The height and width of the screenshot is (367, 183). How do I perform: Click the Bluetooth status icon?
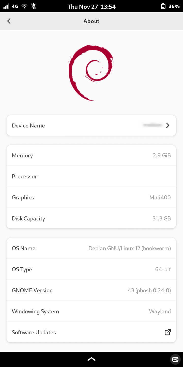34,6
